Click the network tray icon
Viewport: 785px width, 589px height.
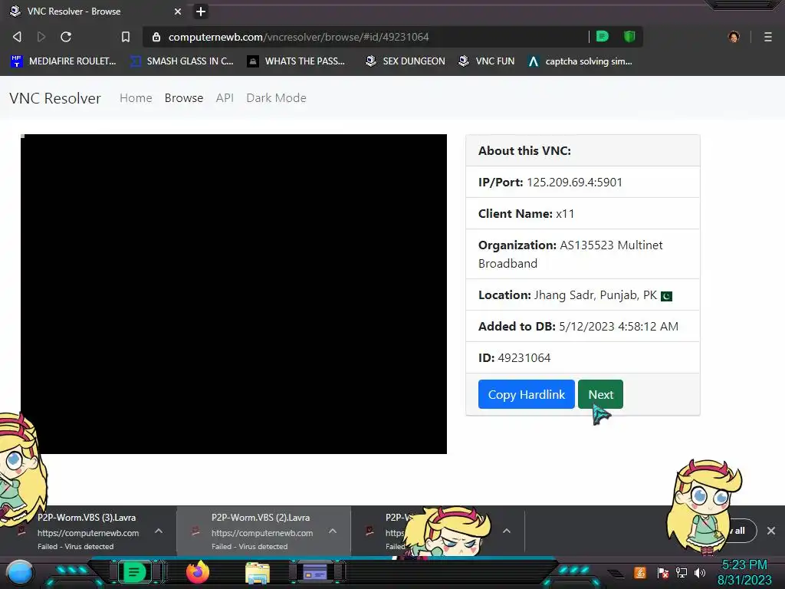[682, 572]
